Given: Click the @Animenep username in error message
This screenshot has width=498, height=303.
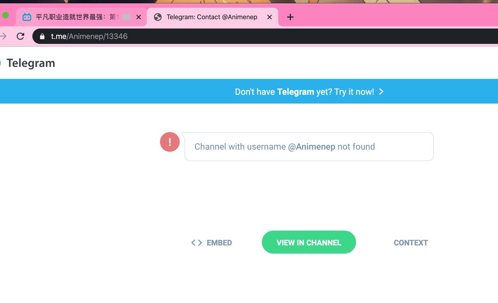Looking at the screenshot, I should [x=312, y=147].
